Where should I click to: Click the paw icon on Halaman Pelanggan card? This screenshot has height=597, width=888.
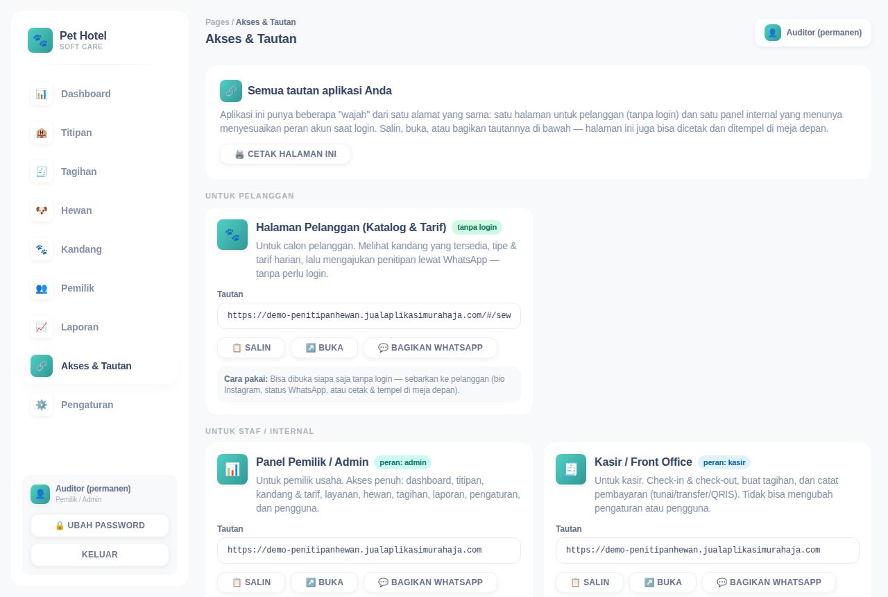232,235
